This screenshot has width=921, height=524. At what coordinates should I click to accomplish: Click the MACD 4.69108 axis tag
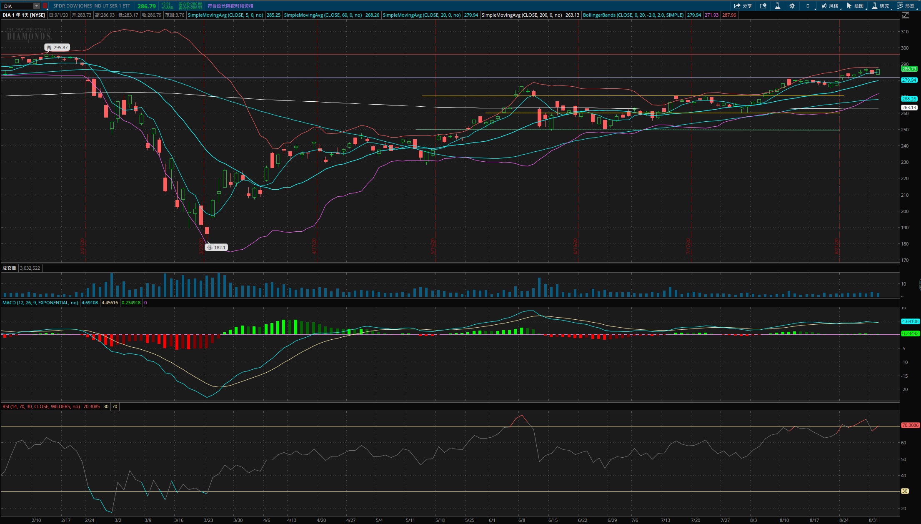point(910,321)
